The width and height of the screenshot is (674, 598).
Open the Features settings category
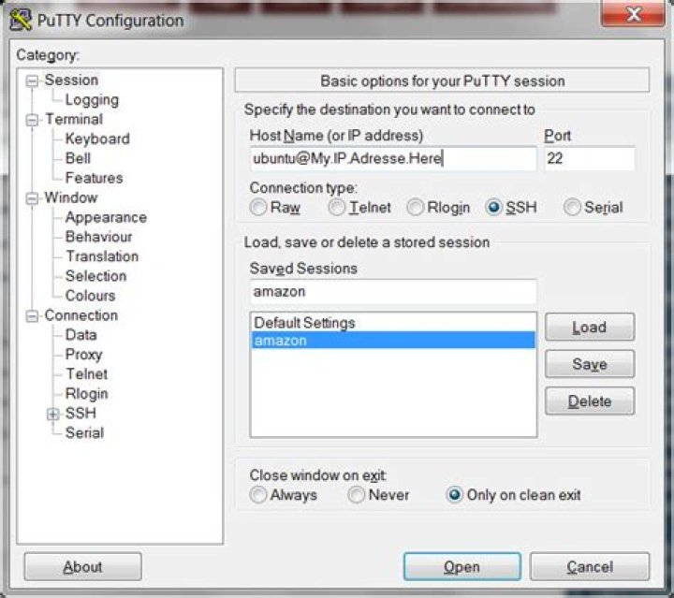point(94,179)
